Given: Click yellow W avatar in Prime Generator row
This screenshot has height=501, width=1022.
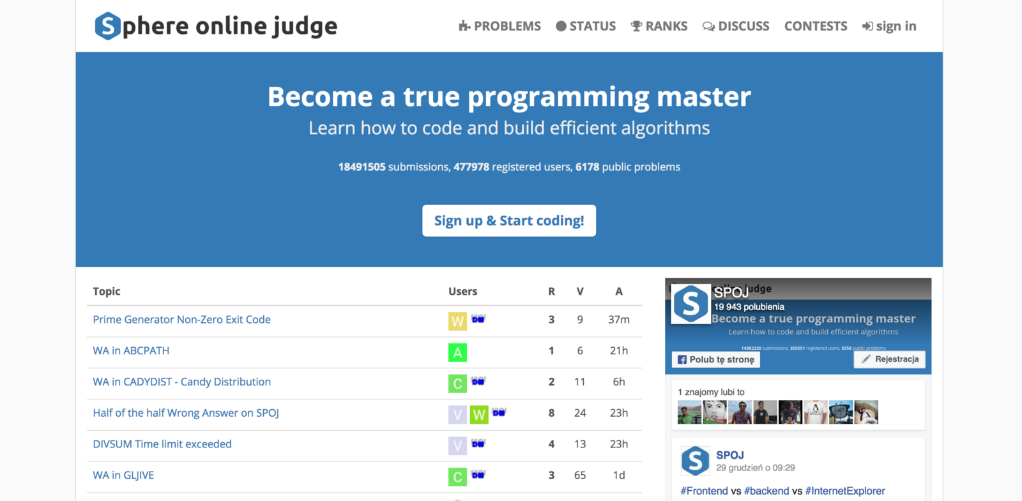Looking at the screenshot, I should pos(457,321).
